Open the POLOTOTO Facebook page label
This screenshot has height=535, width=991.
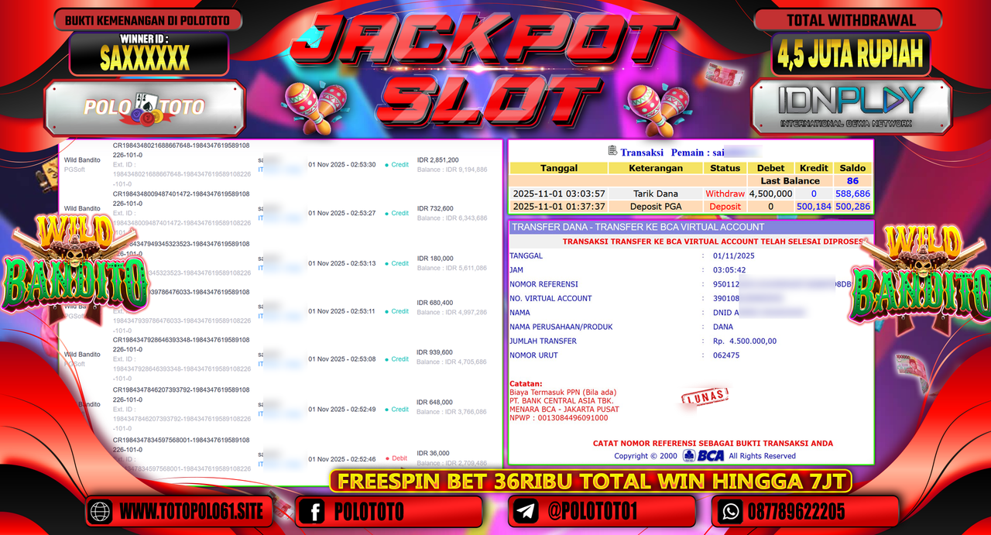pyautogui.click(x=369, y=512)
